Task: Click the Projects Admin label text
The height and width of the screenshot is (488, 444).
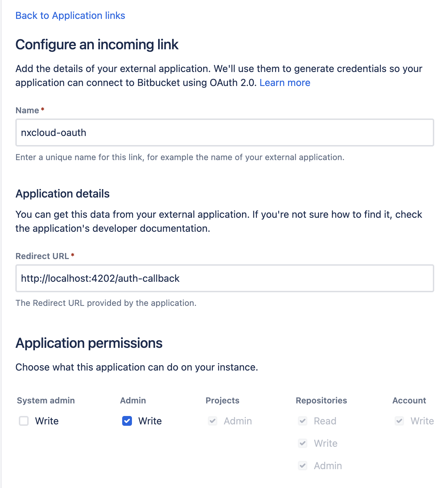Action: point(238,421)
